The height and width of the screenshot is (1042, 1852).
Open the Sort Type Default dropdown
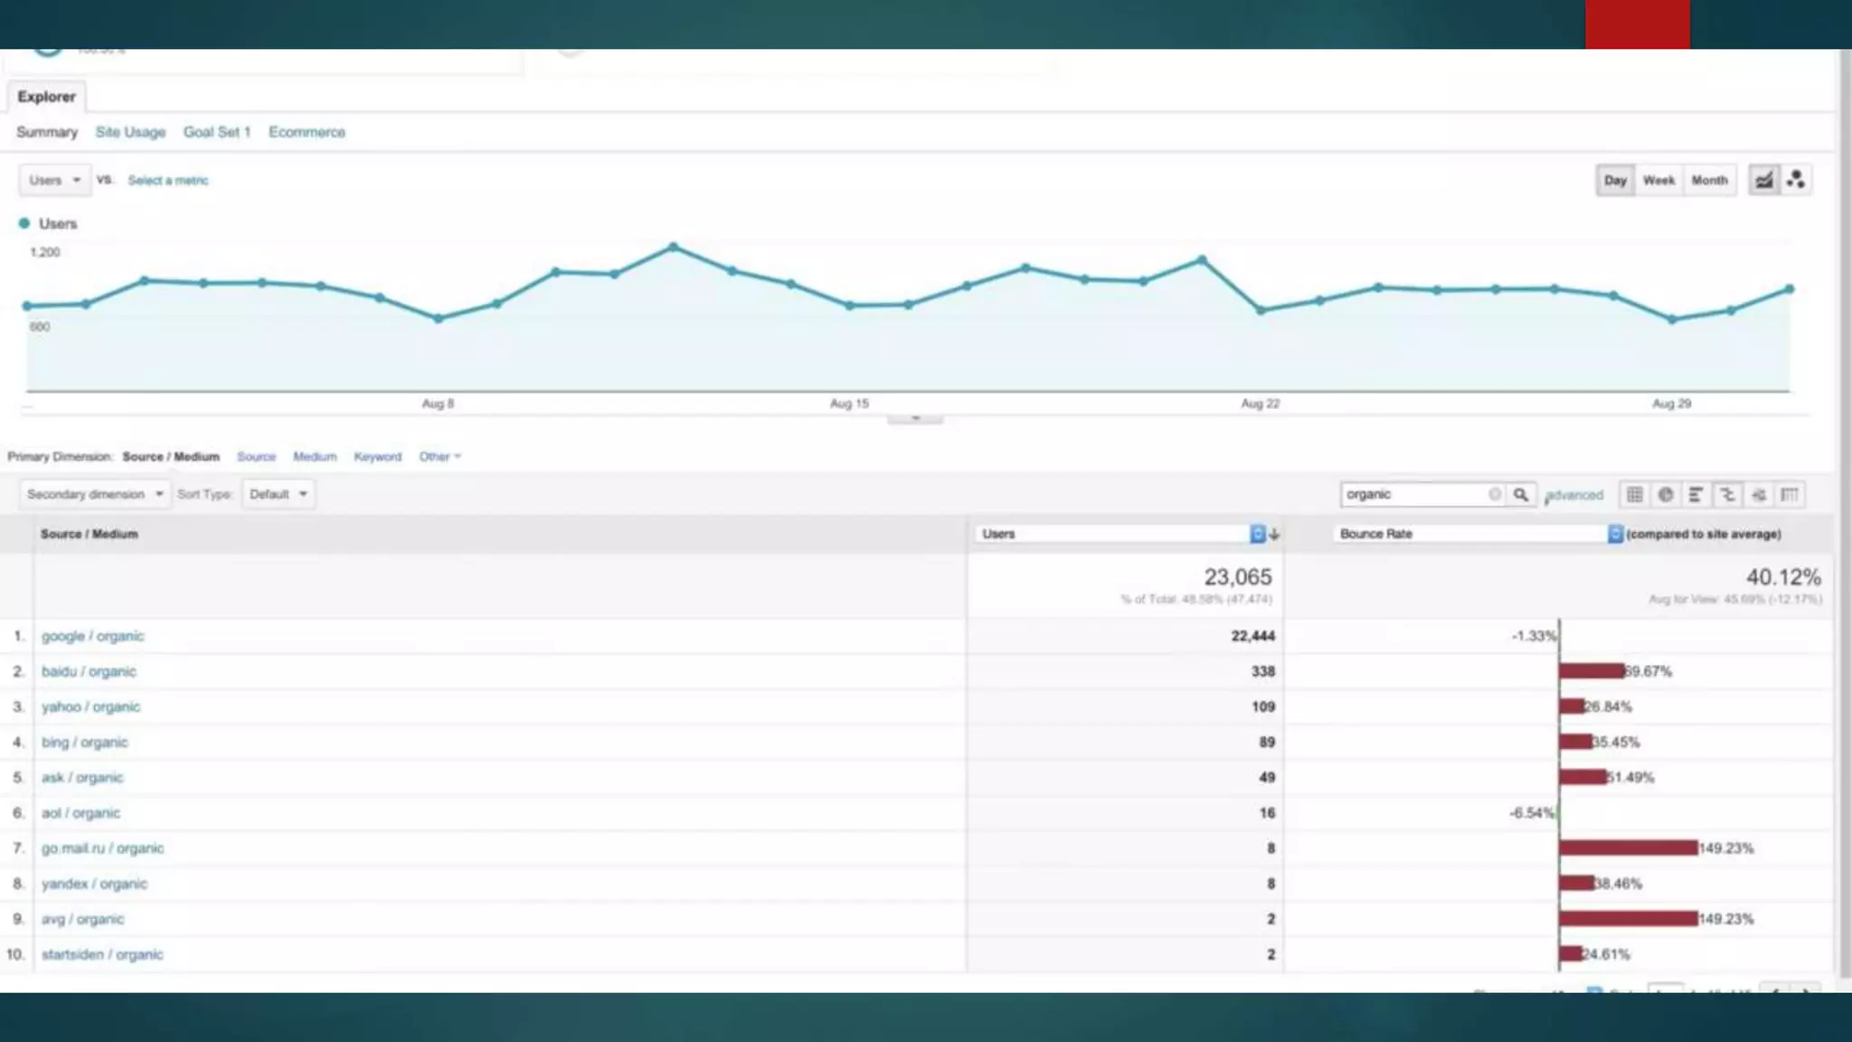point(278,494)
